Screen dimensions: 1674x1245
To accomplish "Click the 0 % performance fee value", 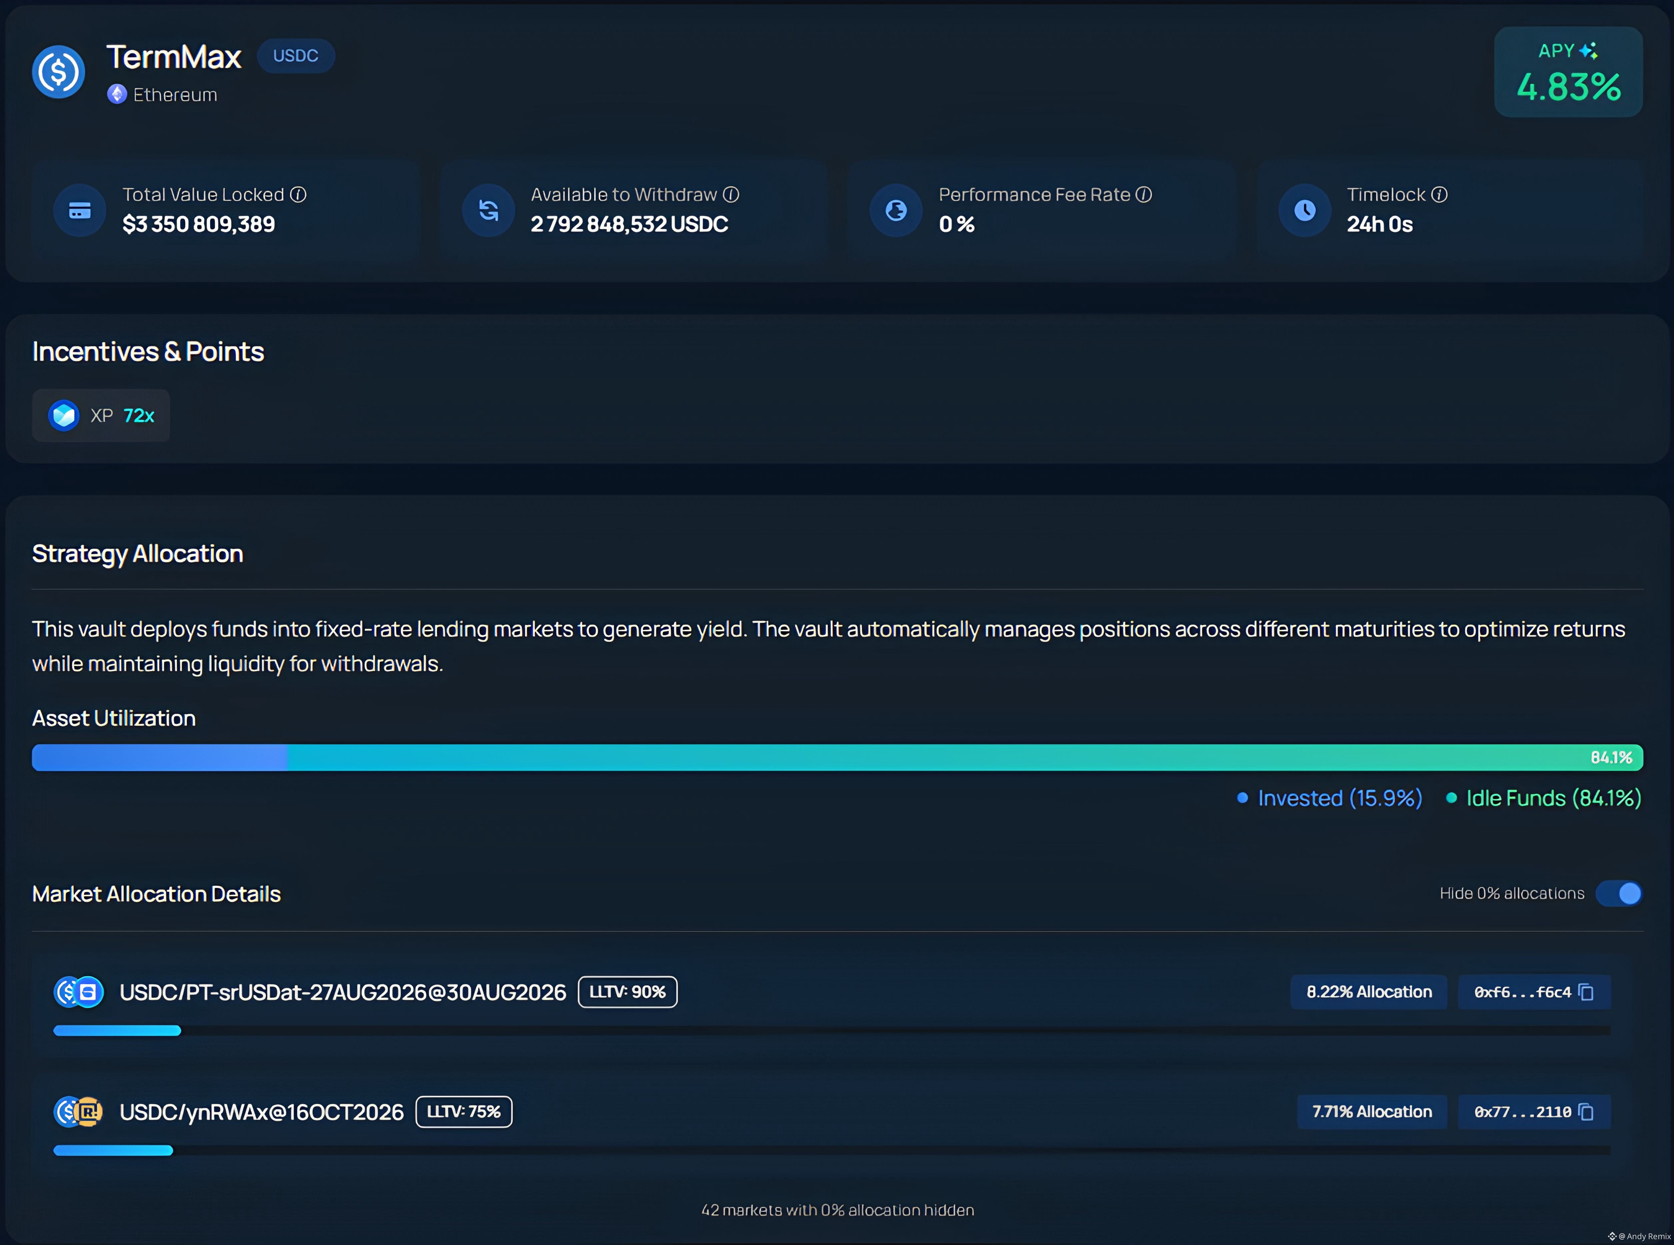I will [957, 224].
